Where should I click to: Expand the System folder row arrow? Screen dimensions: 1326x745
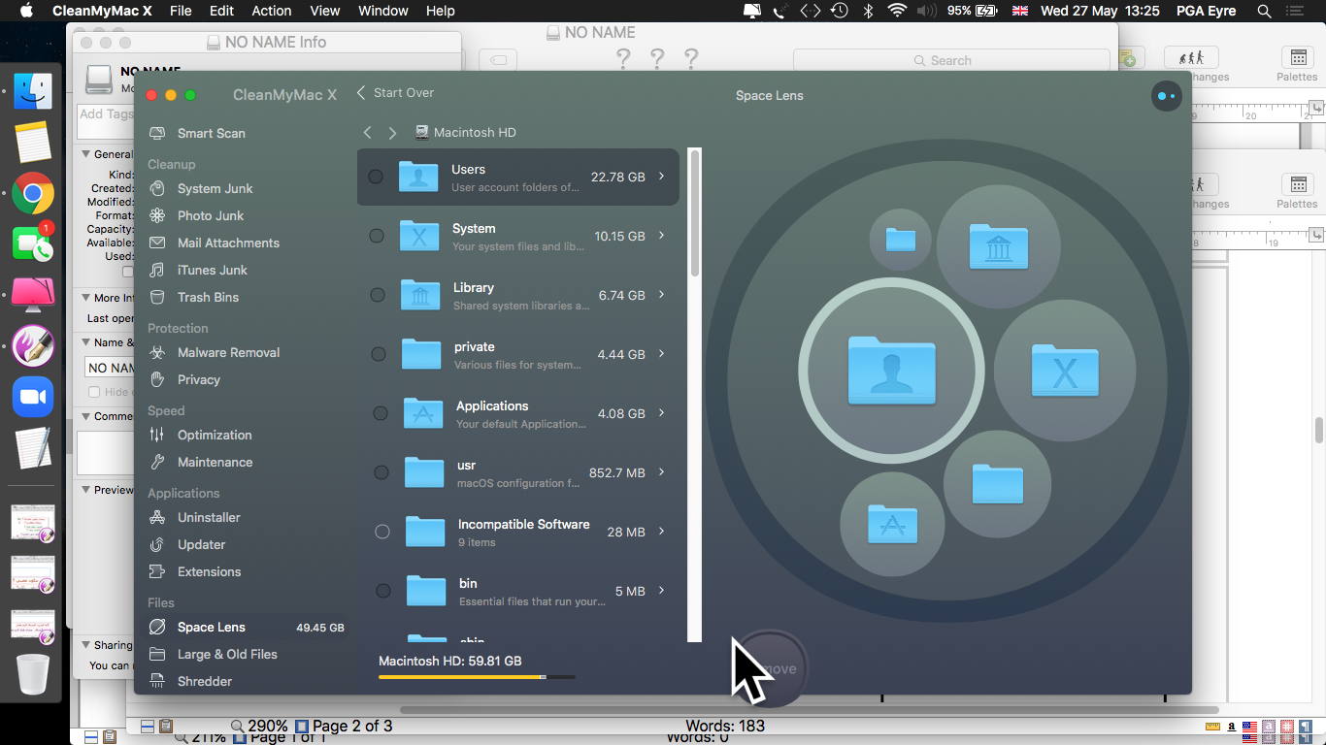(x=662, y=236)
